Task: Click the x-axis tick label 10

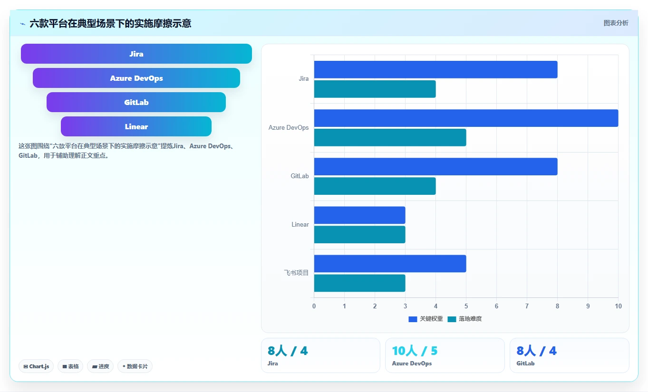Action: coord(618,306)
